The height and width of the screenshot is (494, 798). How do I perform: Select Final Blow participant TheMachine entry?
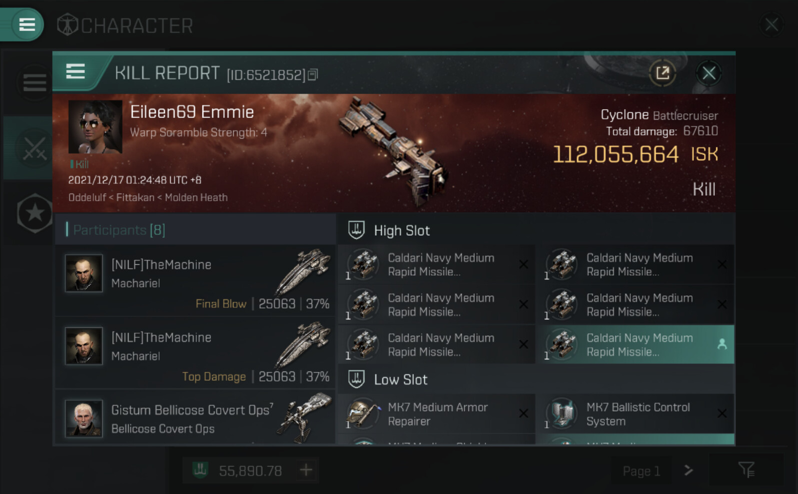[196, 281]
